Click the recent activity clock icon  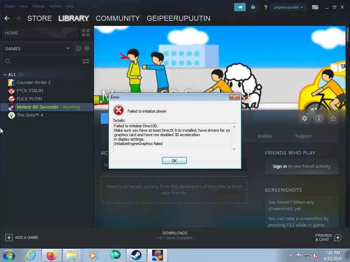[x=78, y=48]
